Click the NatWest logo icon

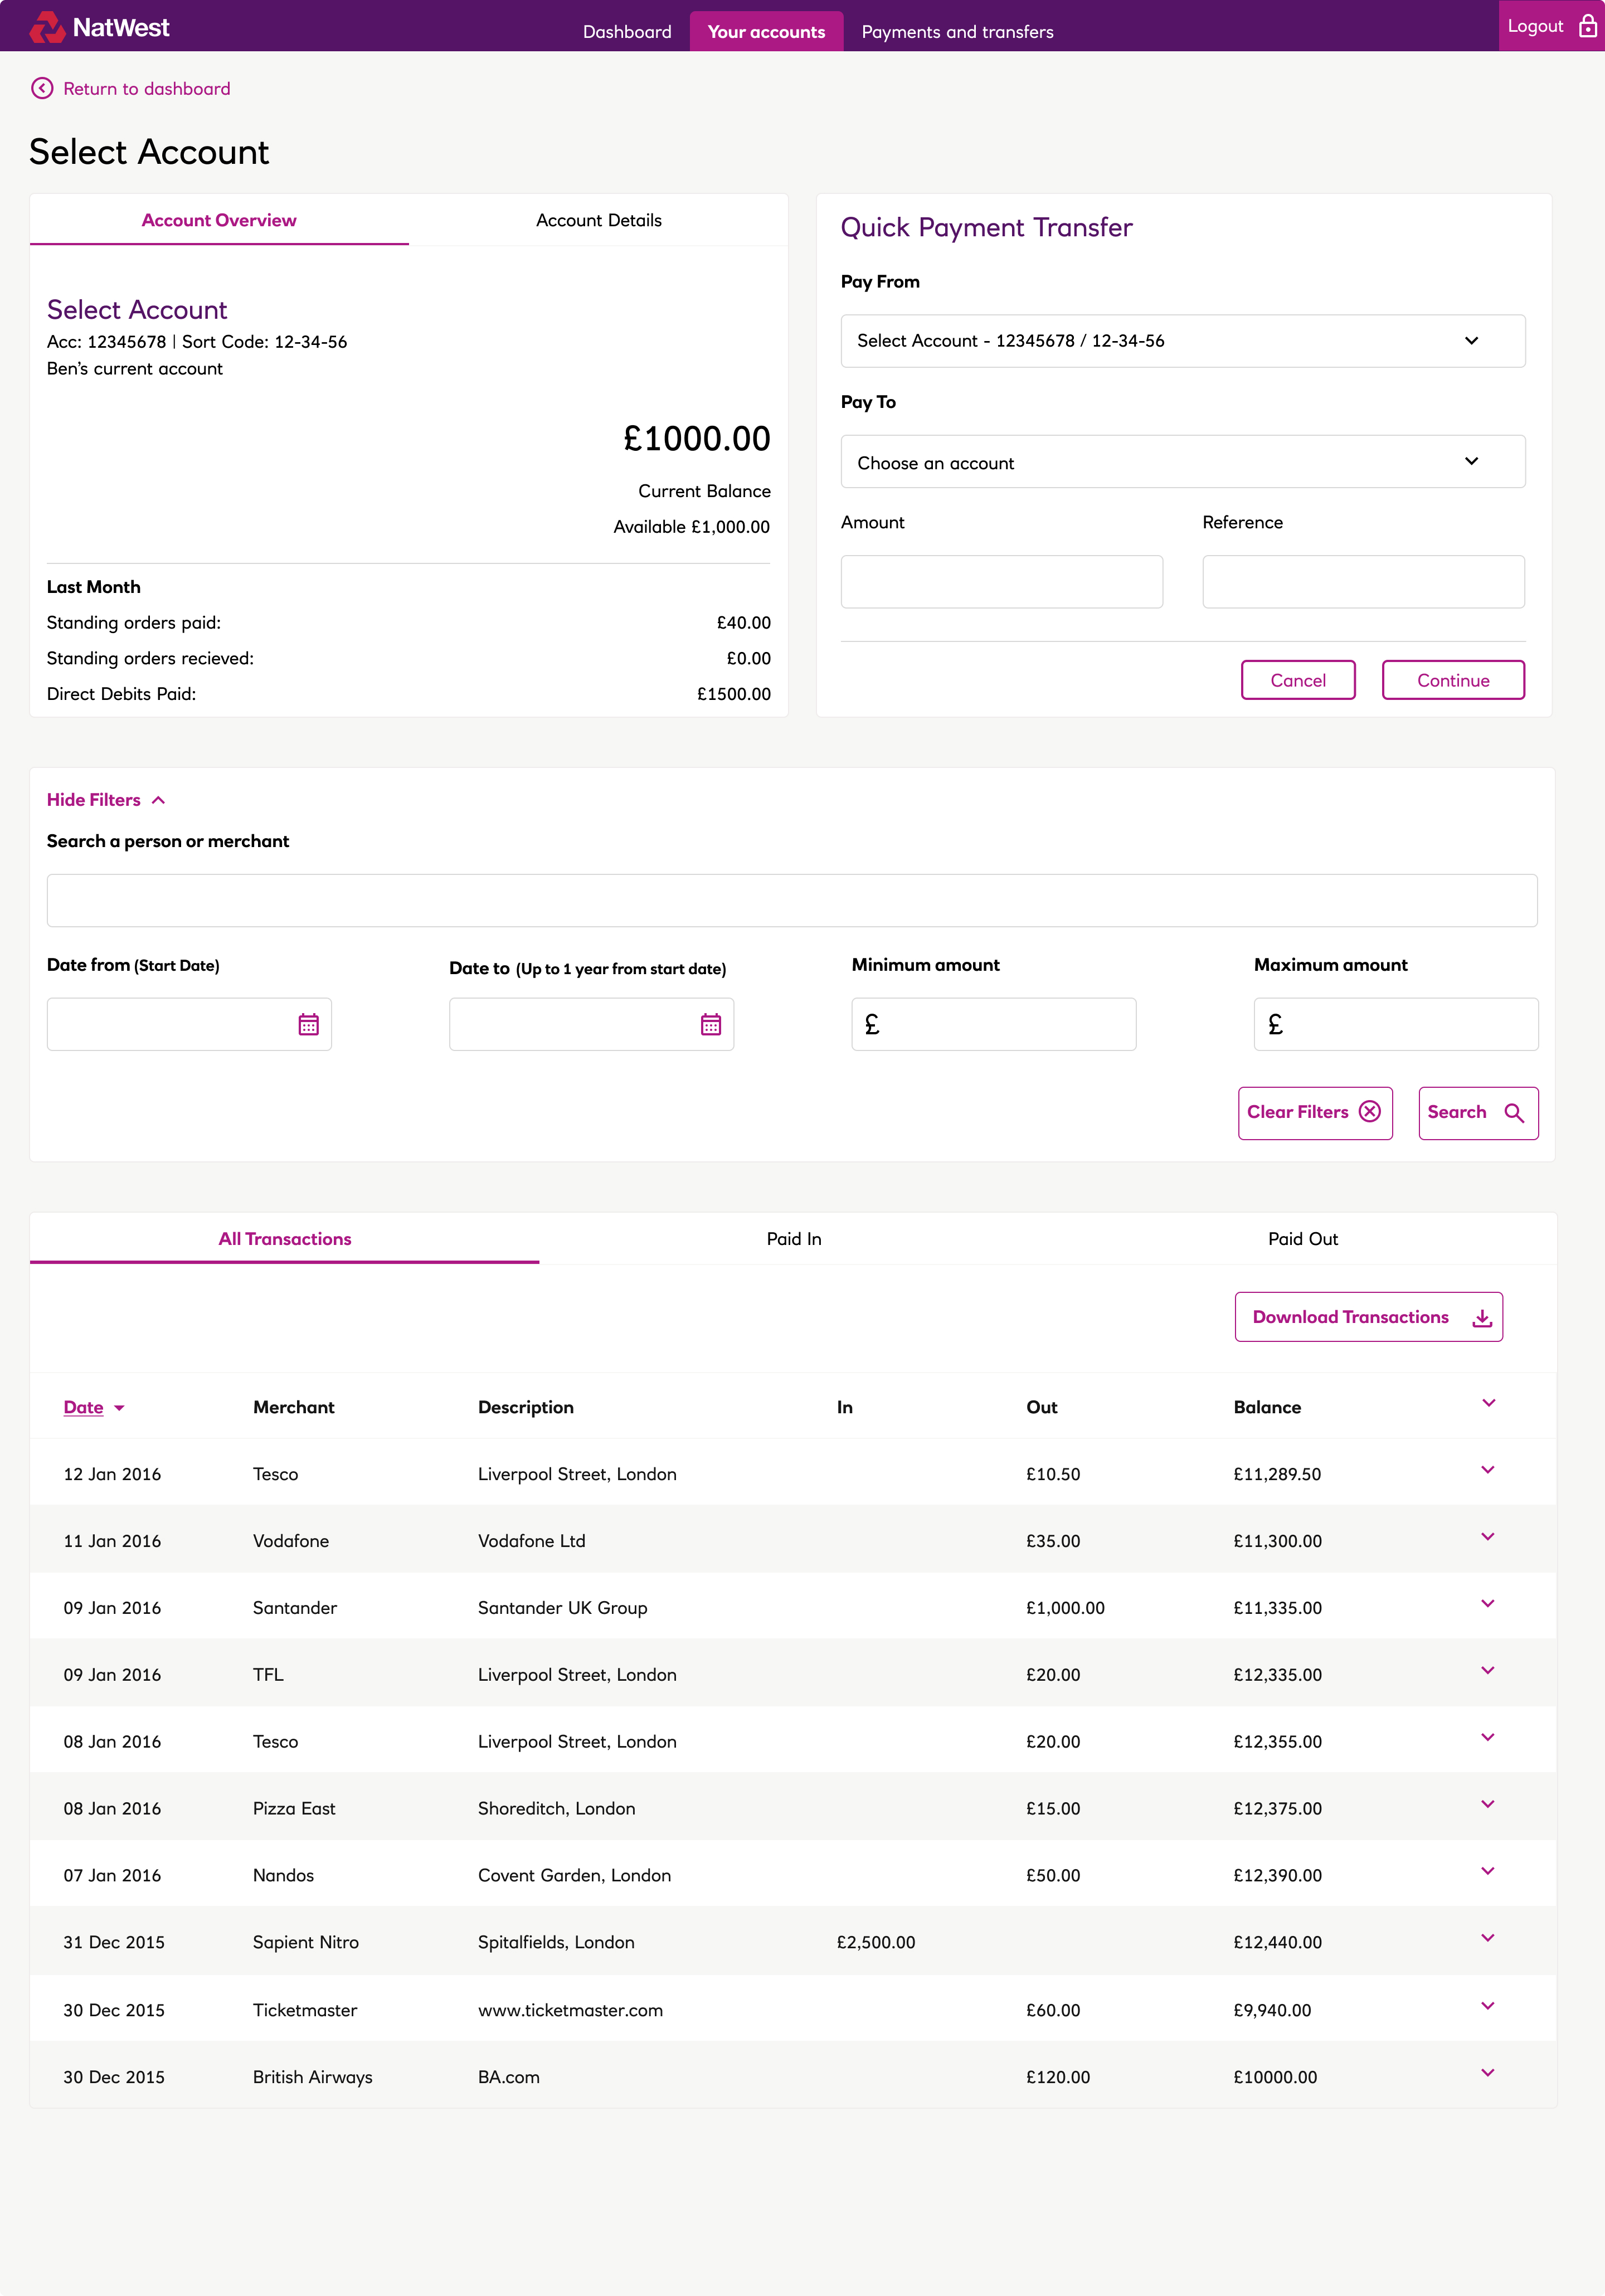47,27
